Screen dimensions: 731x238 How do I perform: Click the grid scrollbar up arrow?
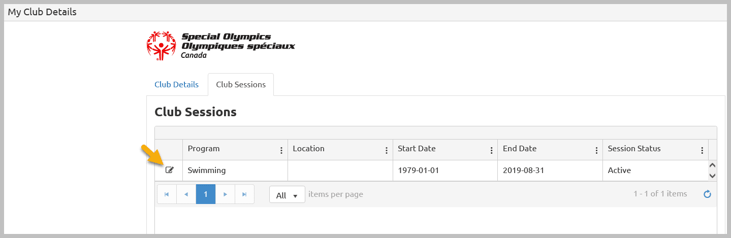(x=712, y=165)
